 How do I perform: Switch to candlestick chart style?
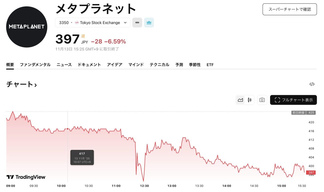coord(250,100)
